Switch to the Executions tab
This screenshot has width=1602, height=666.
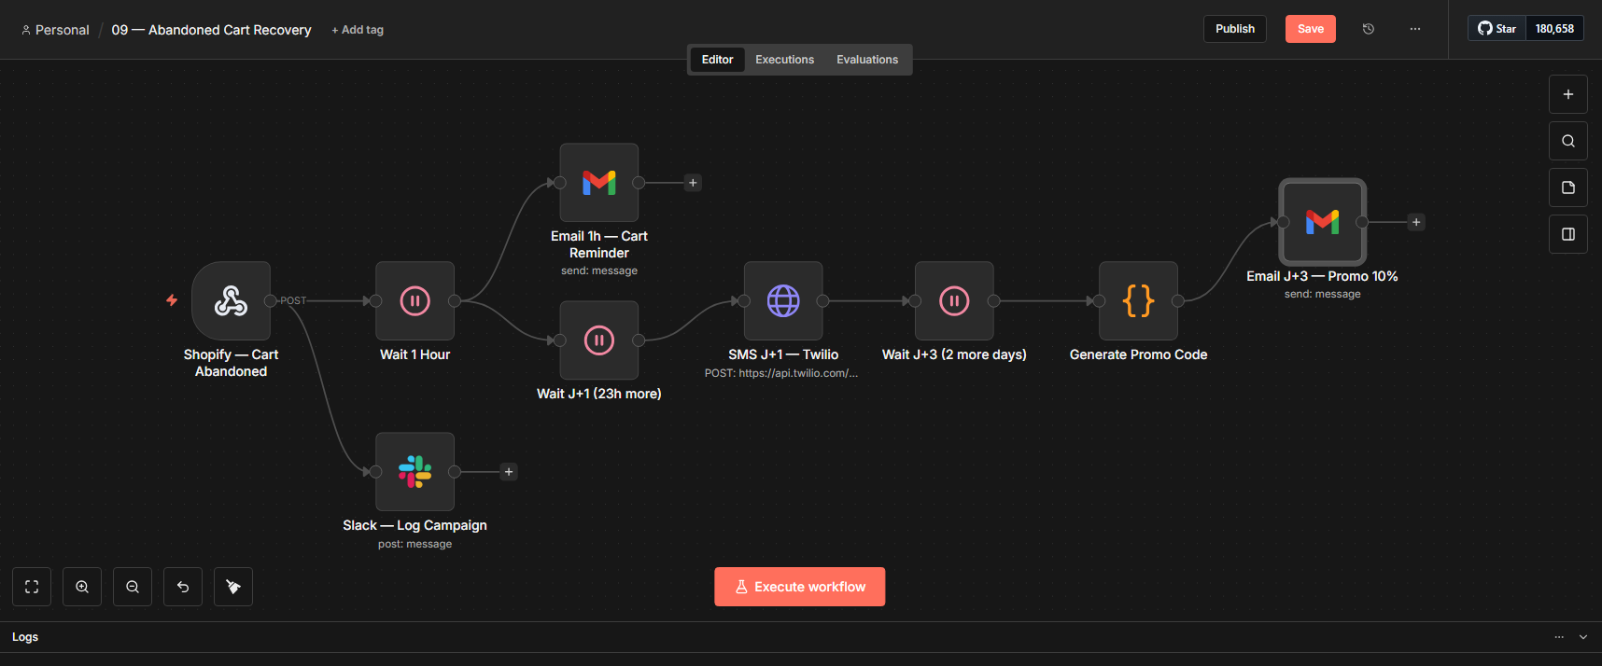pos(784,60)
